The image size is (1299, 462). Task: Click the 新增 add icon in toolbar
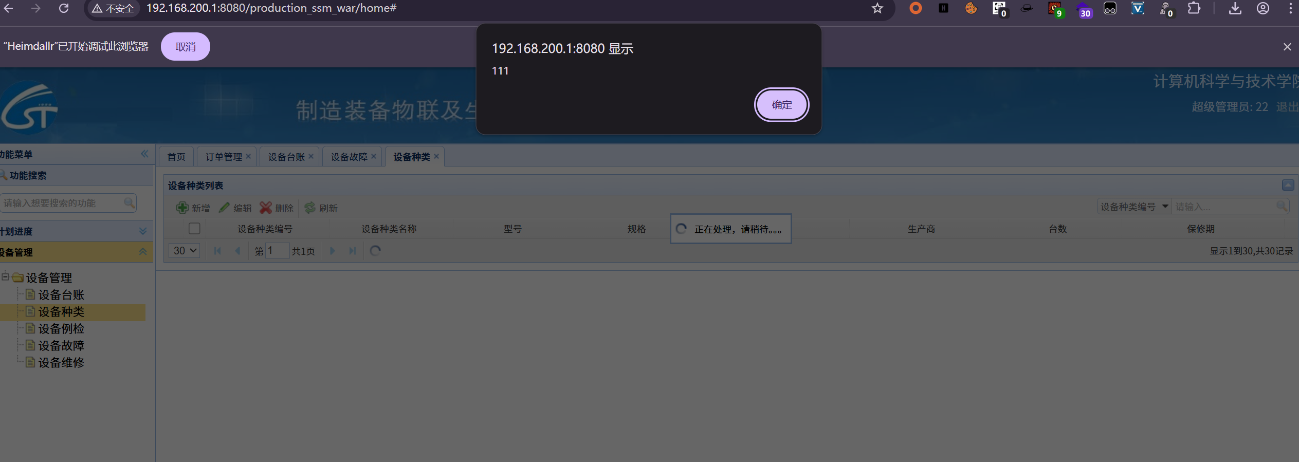(182, 208)
